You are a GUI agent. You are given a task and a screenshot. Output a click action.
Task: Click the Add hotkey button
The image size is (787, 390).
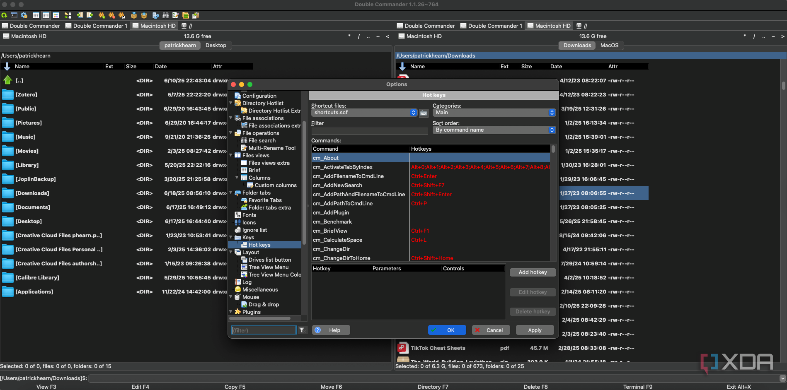coord(533,272)
